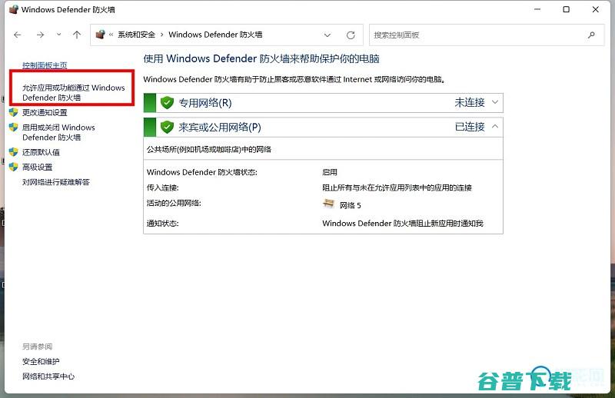Expand the 专用网络(R) section chevron

pyautogui.click(x=495, y=102)
